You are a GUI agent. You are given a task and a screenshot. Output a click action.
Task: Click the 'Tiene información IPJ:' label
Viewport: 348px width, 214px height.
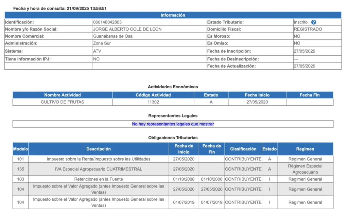(x=28, y=59)
